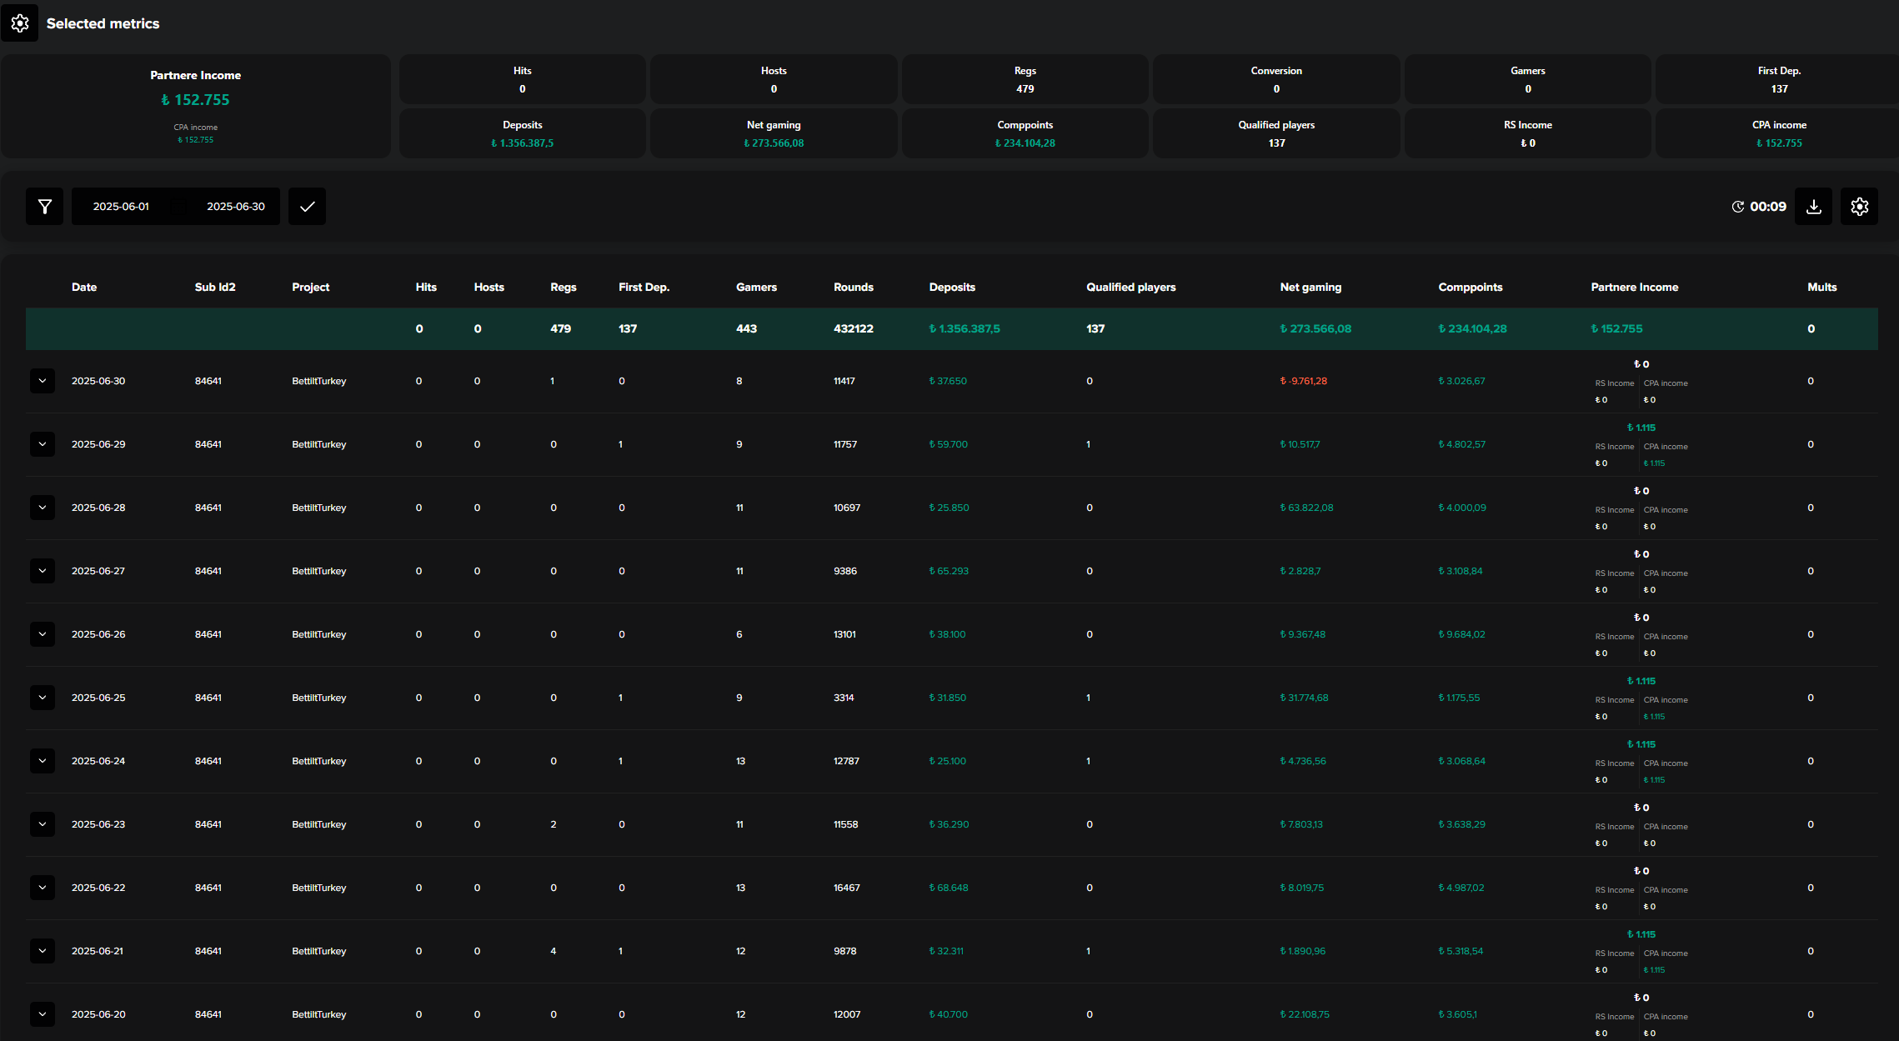
Task: Select the CPA income metric card
Action: tap(1779, 133)
